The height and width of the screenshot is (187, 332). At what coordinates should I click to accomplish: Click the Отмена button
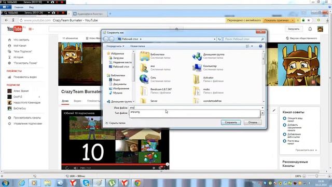click(253, 123)
